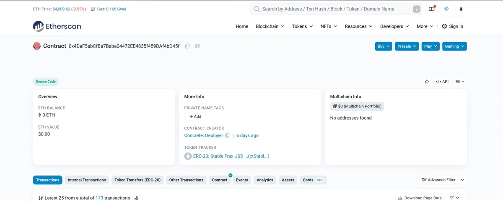Click the Etherscan logo
Screen dimensions: 503x201
[x=57, y=26]
